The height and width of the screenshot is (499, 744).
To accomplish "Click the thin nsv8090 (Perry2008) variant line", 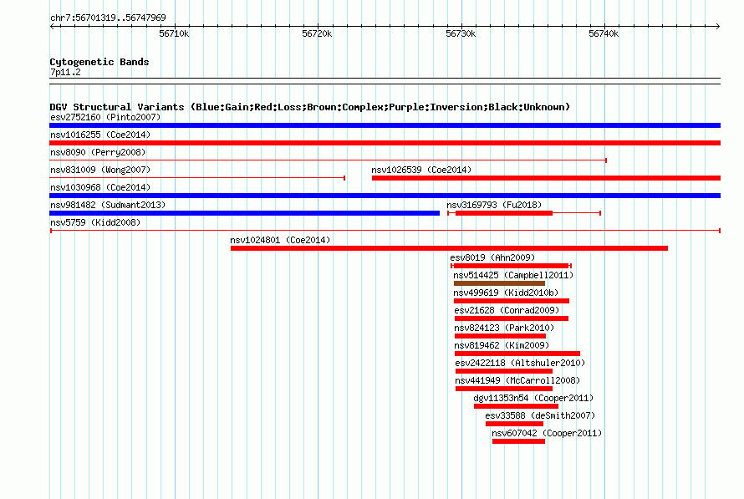I will tap(328, 160).
